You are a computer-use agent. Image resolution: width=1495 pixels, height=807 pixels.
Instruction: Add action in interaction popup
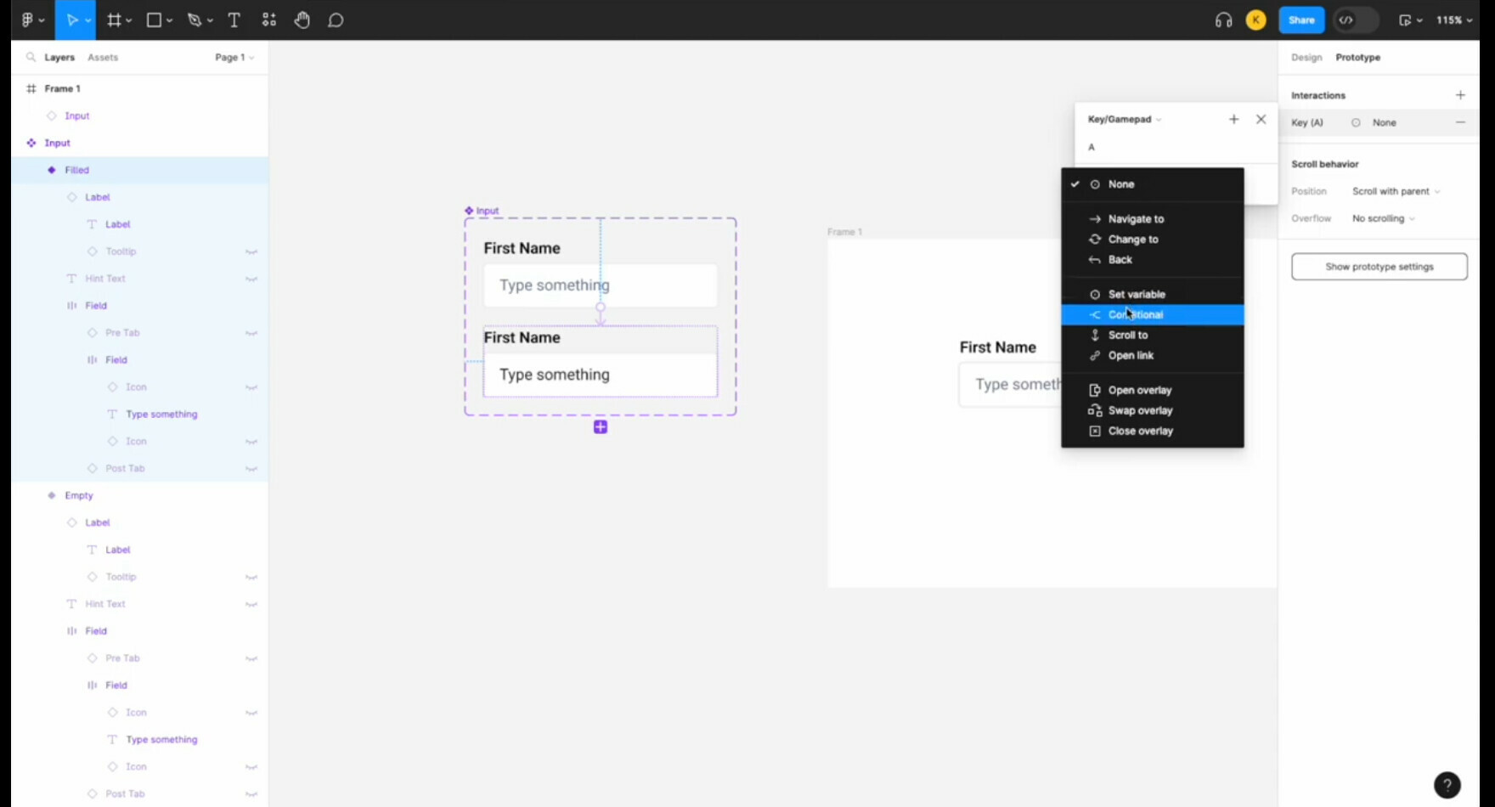pyautogui.click(x=1233, y=119)
